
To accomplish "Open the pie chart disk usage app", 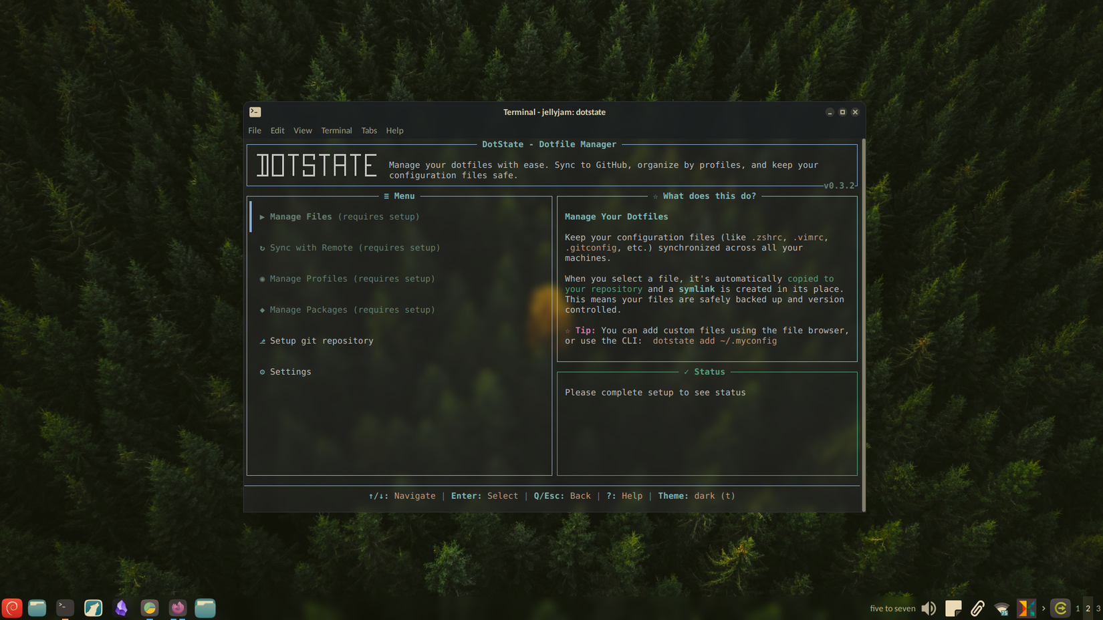I will pyautogui.click(x=150, y=607).
